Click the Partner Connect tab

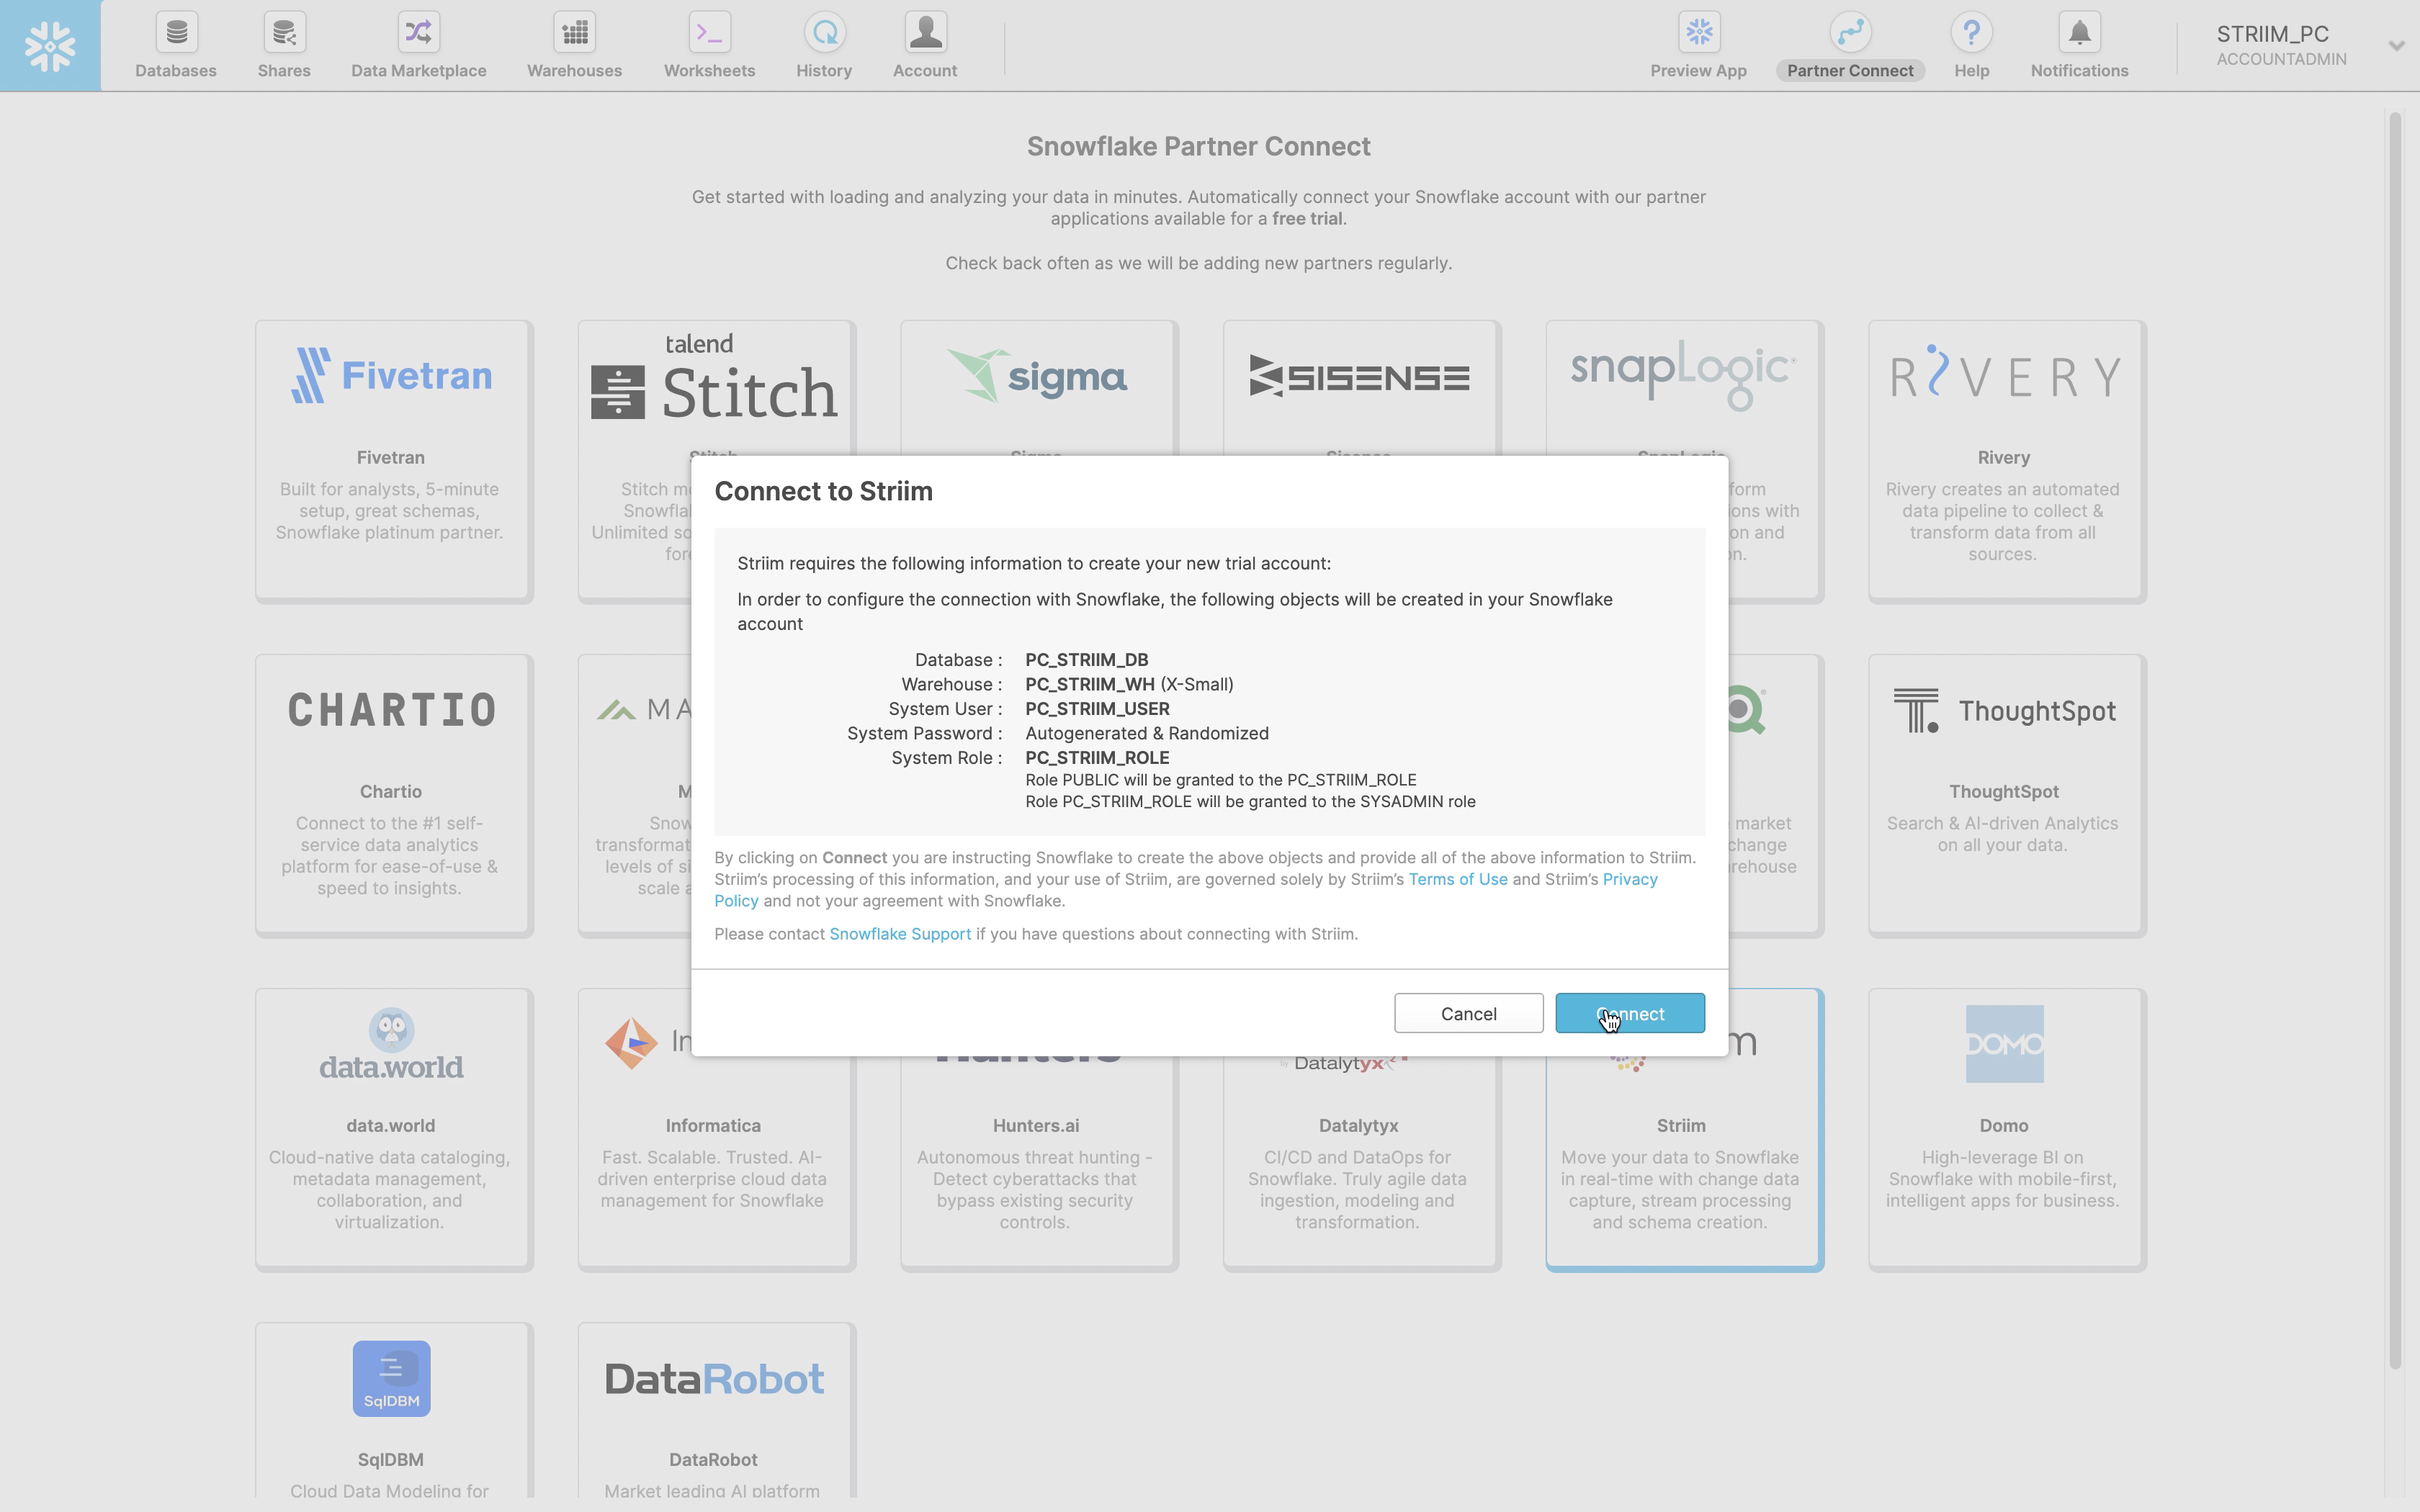(x=1850, y=47)
